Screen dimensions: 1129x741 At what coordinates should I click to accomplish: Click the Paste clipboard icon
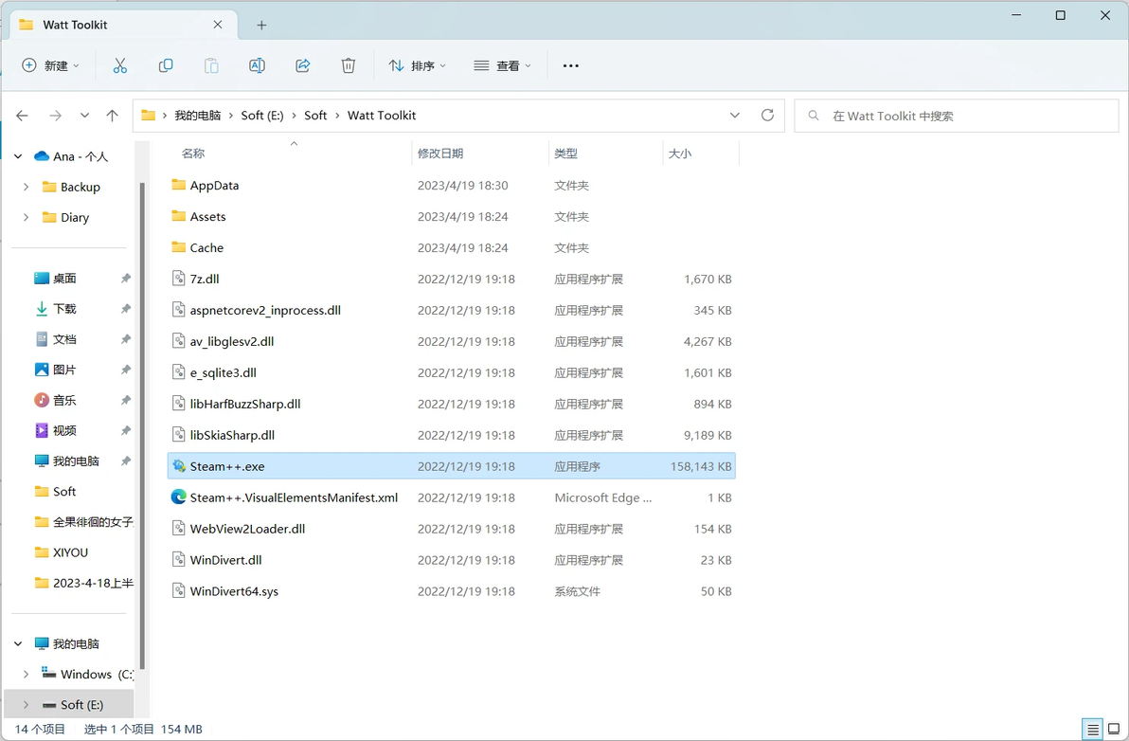coord(211,65)
